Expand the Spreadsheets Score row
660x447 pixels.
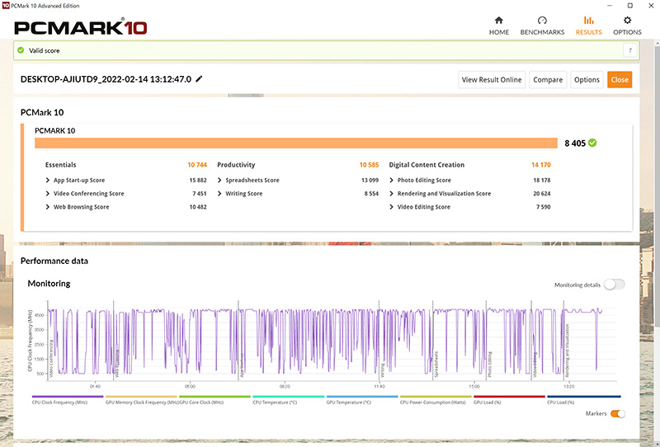tap(220, 181)
